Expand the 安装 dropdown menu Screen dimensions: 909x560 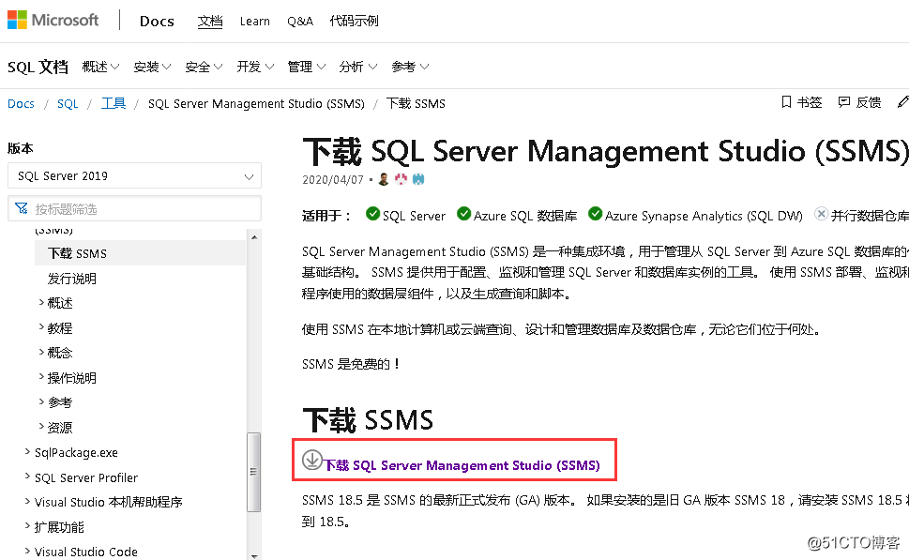[x=152, y=67]
